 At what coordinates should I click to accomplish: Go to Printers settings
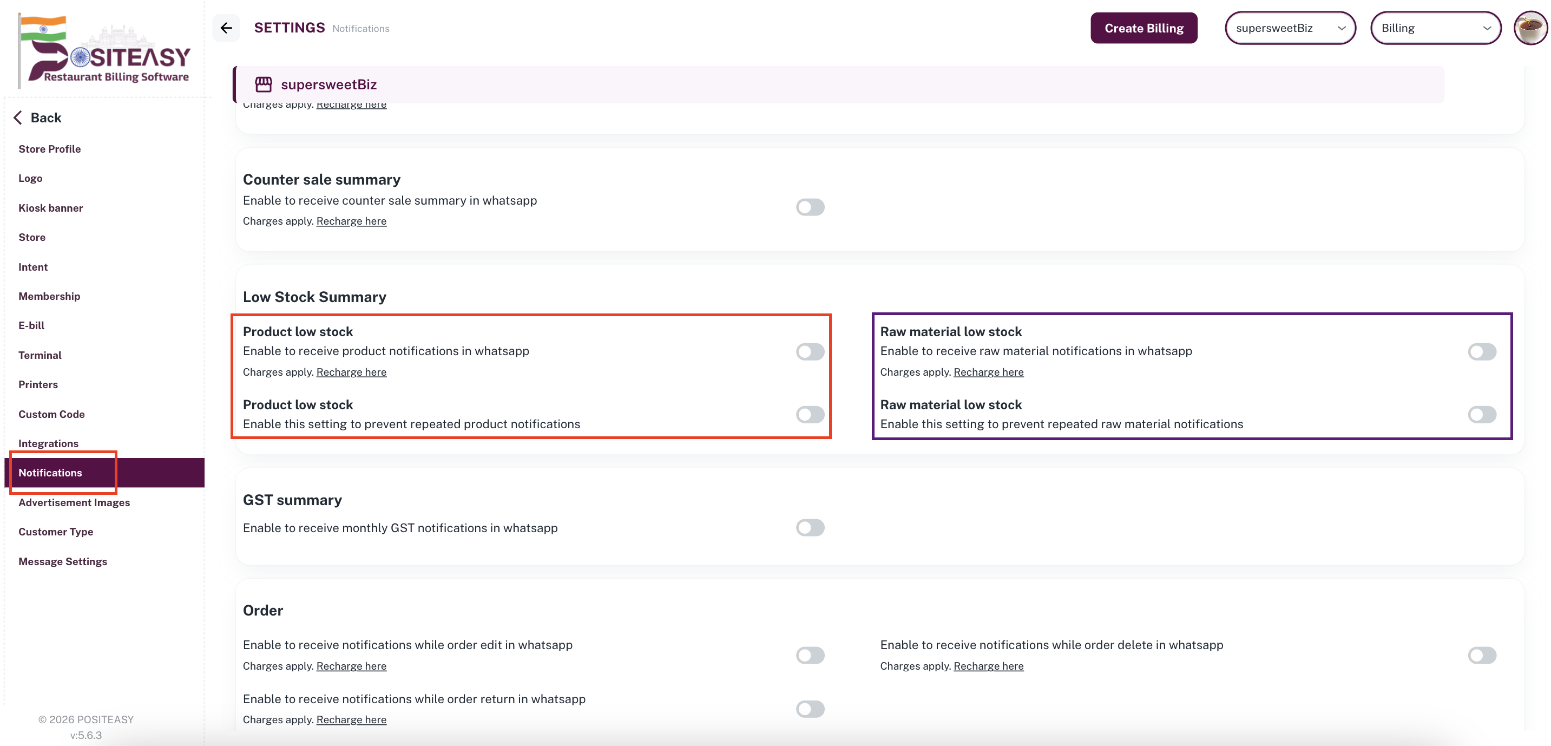(38, 384)
